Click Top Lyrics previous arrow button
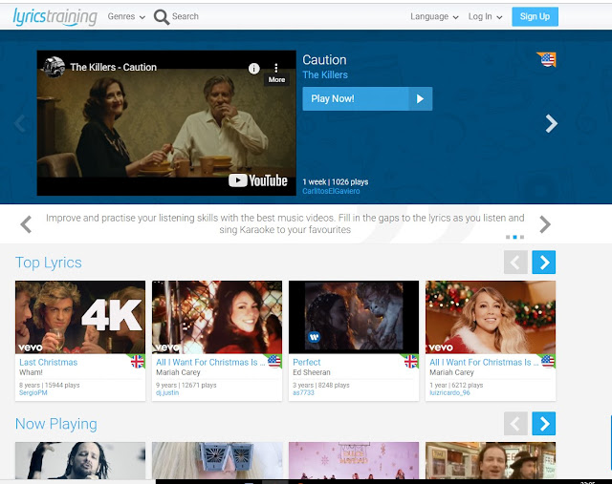Screen dimensions: 612x484 (x=515, y=263)
